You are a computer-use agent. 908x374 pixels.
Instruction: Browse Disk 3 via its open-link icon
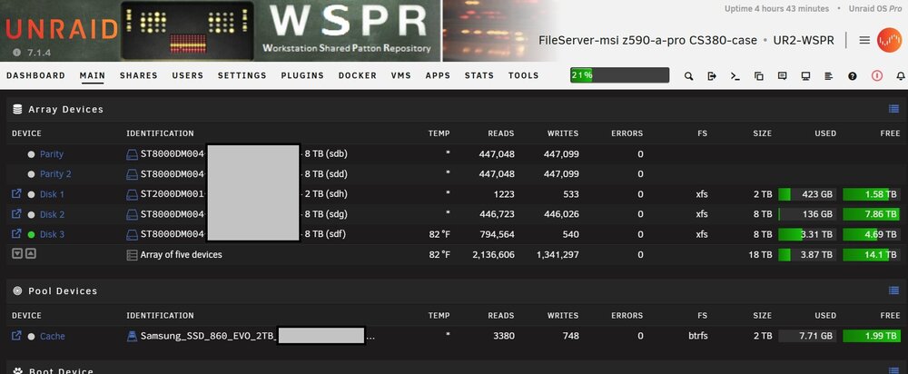coord(16,234)
